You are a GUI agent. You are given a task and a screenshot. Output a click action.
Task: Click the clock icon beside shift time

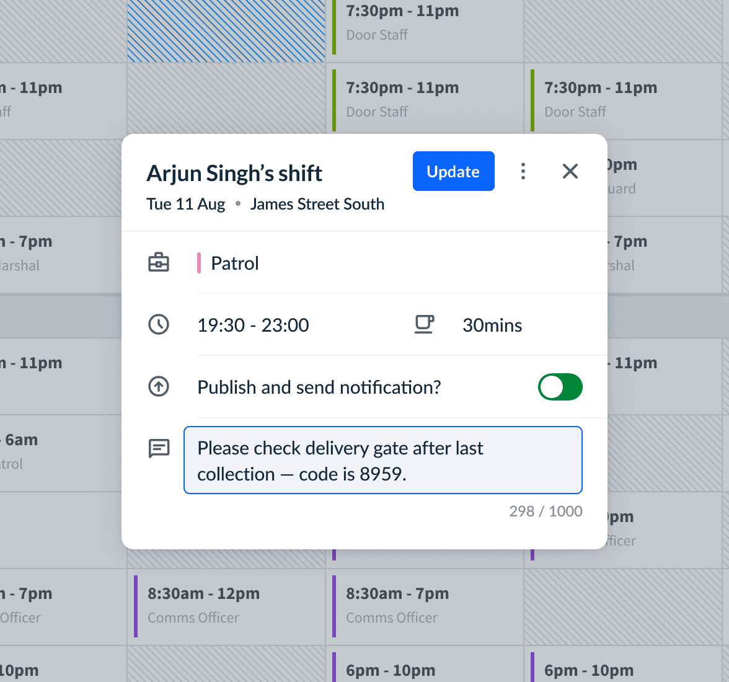click(x=159, y=324)
